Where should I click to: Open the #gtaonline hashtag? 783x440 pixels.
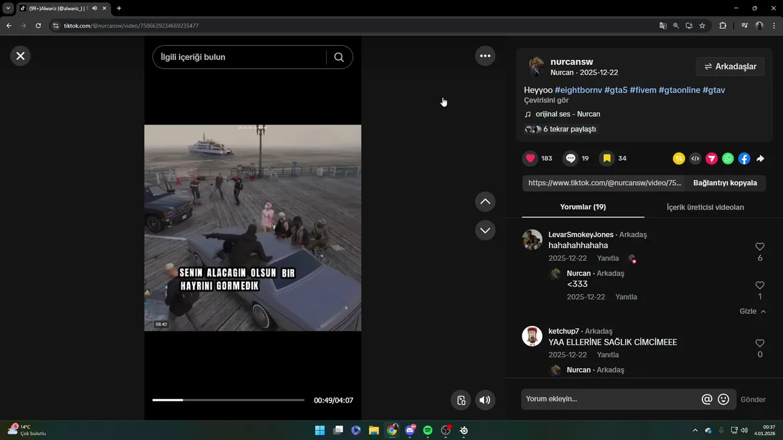[x=680, y=90]
